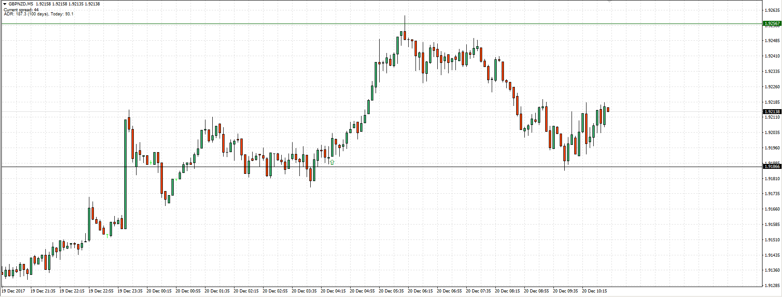Click the '19 Dec 22:55' time axis label
The width and height of the screenshot is (782, 297).
click(x=101, y=291)
